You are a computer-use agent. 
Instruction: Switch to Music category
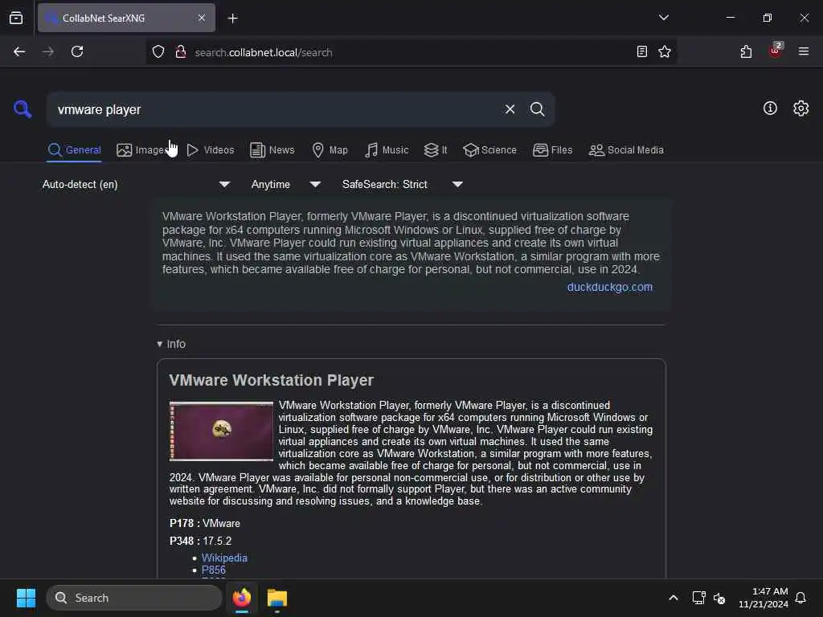[x=387, y=150]
